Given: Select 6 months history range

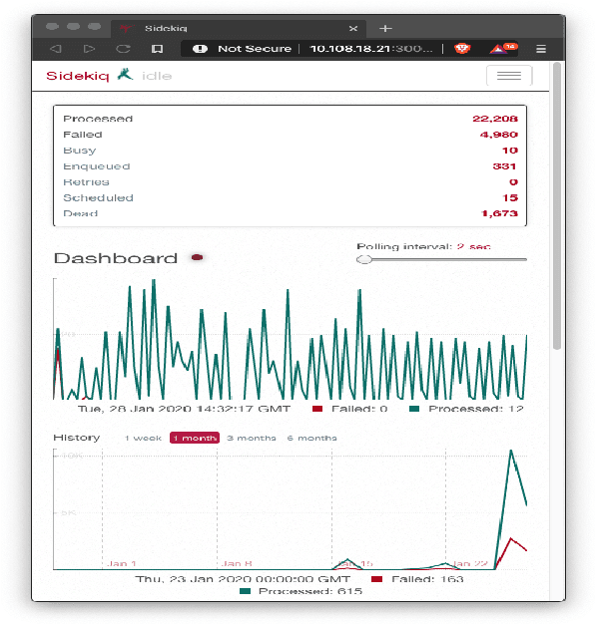Looking at the screenshot, I should (x=312, y=438).
